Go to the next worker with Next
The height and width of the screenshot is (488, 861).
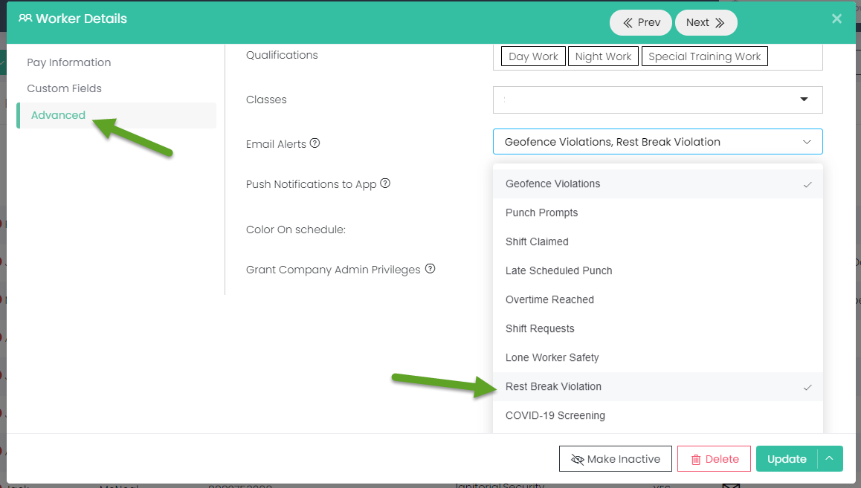tap(706, 22)
